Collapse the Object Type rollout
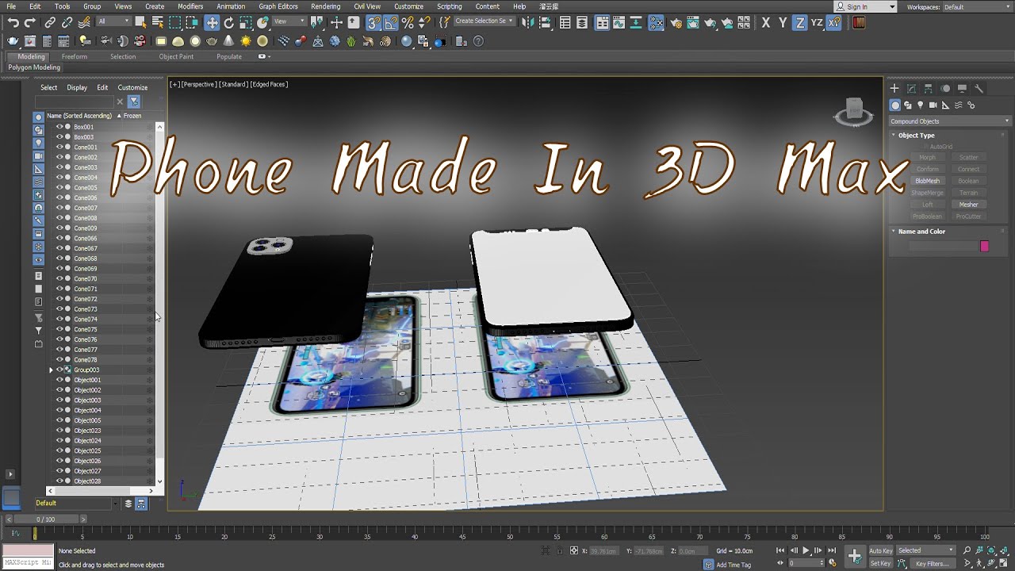This screenshot has width=1015, height=571. 916,136
